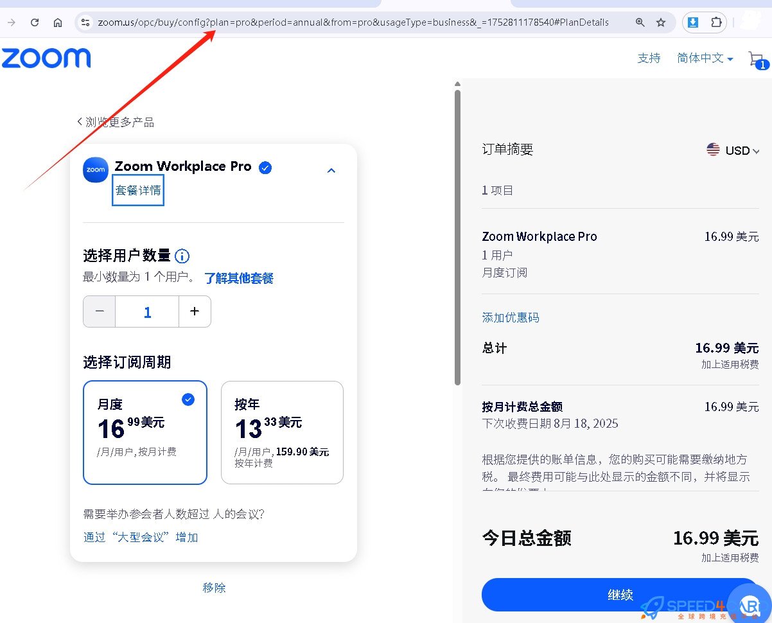Viewport: 772px width, 623px height.
Task: Reload the page with refresh icon
Action: 35,22
